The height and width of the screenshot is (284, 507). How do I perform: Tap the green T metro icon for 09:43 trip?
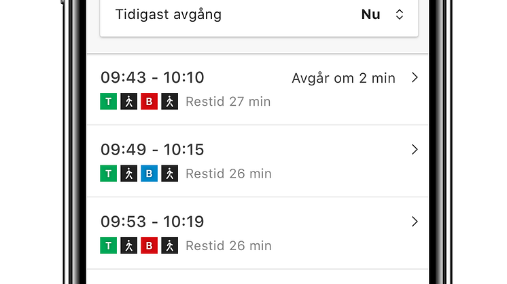tap(108, 102)
